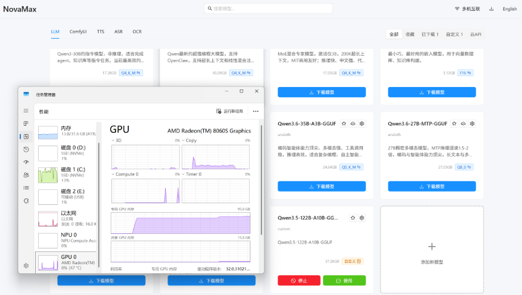This screenshot has width=522, height=295.
Task: Select the LLM tab
Action: click(55, 31)
